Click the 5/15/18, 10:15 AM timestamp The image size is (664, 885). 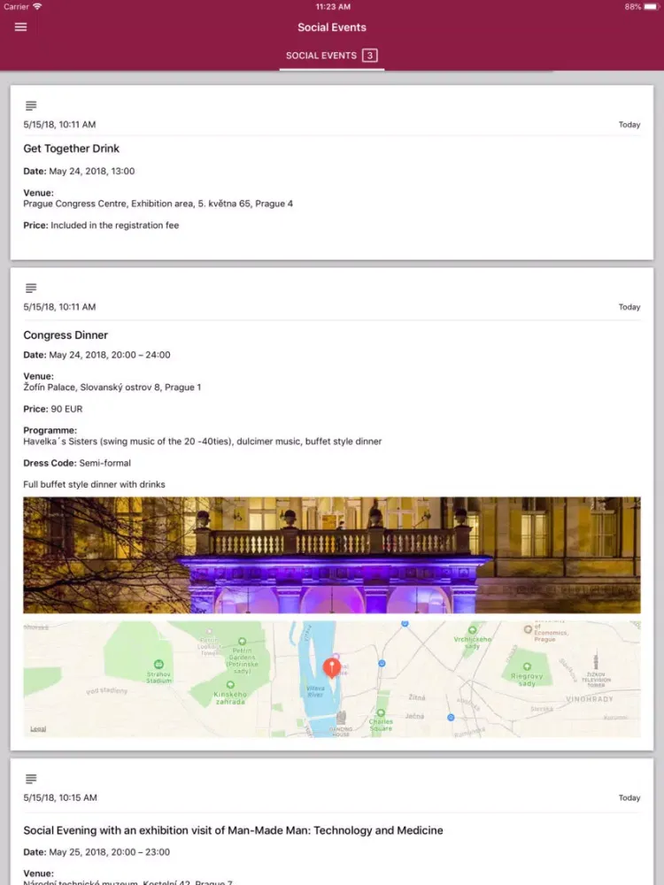(x=60, y=798)
